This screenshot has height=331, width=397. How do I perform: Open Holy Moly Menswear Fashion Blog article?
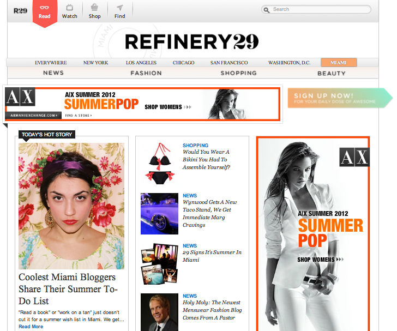[x=212, y=310]
